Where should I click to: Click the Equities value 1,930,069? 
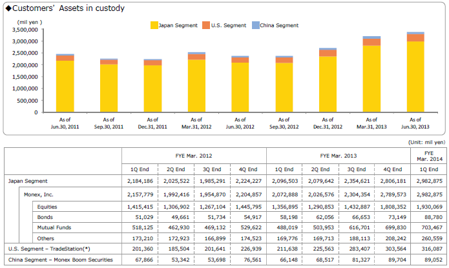click(x=426, y=205)
